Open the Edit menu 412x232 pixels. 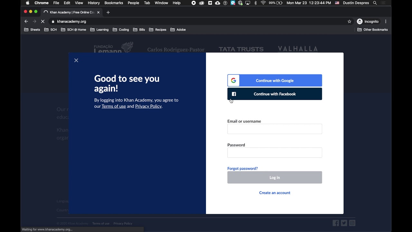pos(67,3)
